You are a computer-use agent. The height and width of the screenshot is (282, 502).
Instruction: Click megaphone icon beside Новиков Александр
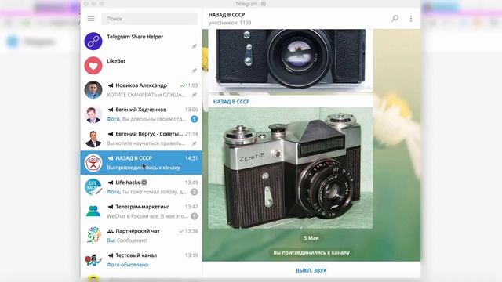pyautogui.click(x=111, y=85)
